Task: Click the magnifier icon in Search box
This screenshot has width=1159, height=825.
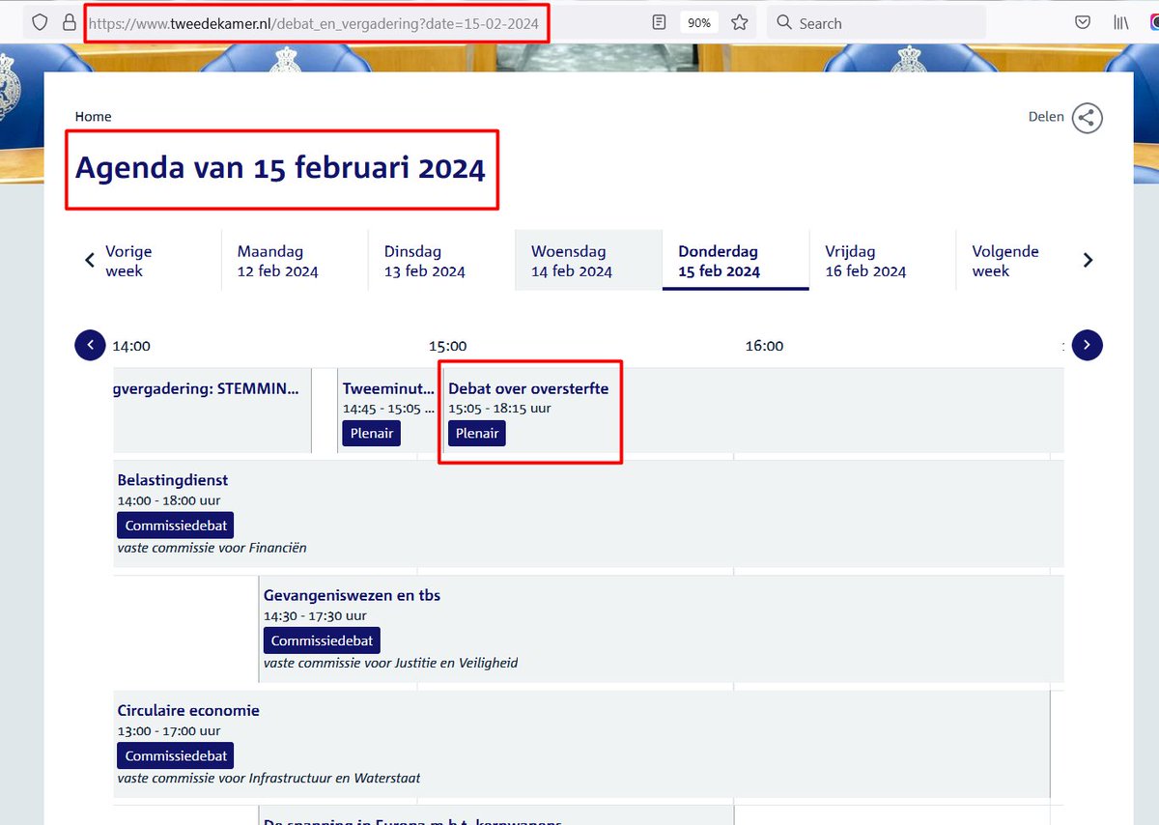Action: 785,22
